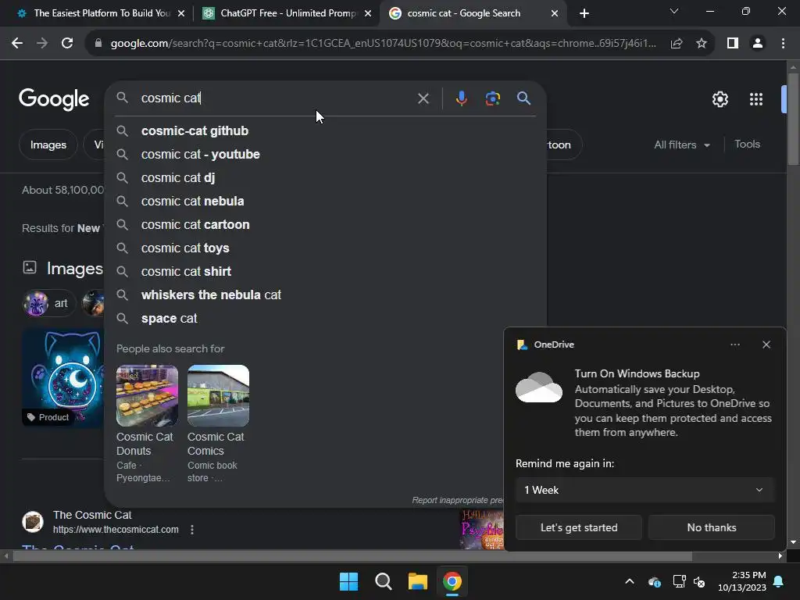Click the vertical page scrollbar

tap(793, 119)
